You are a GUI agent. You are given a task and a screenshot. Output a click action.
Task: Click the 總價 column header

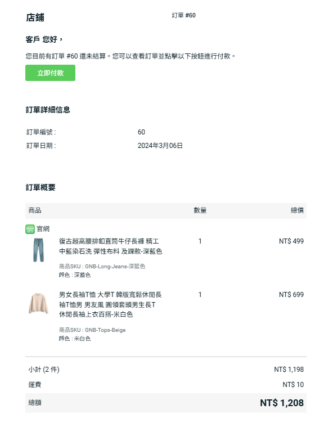click(x=297, y=210)
